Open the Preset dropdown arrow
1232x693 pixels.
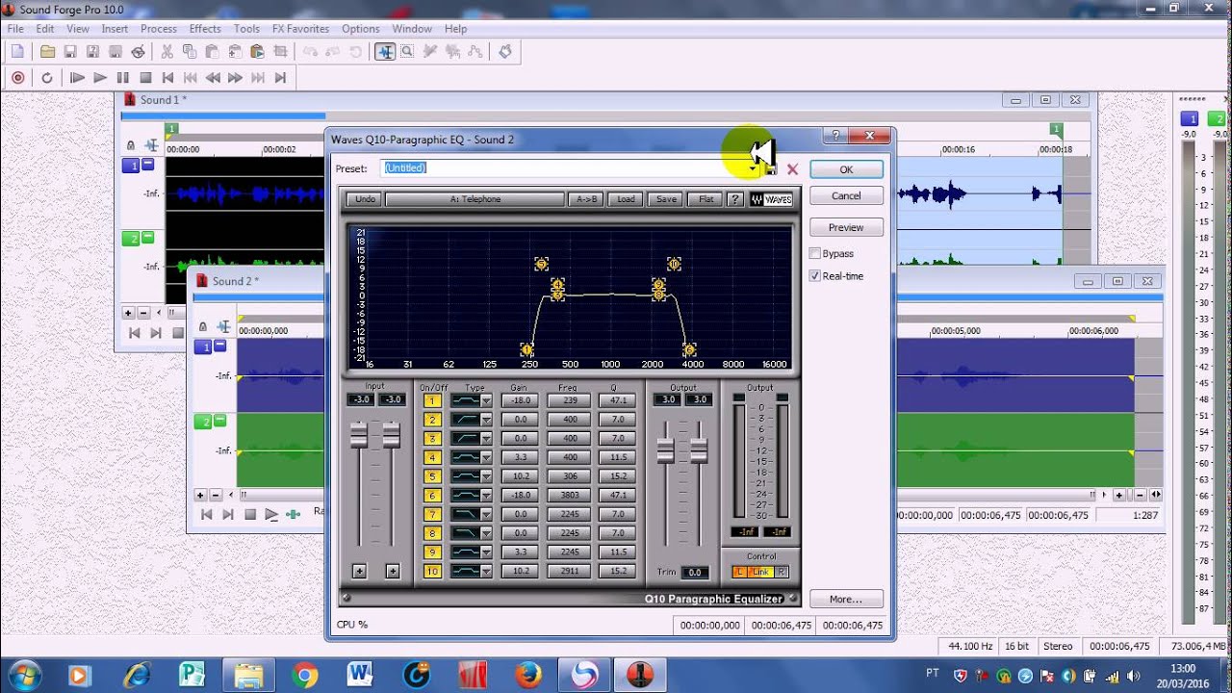753,169
